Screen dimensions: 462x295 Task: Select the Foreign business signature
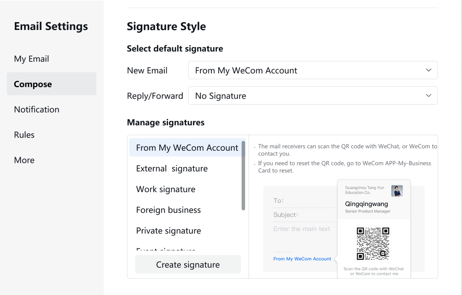[168, 210]
